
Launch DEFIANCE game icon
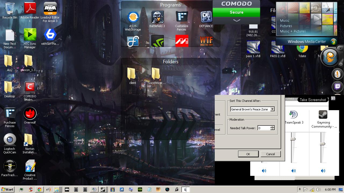click(x=206, y=19)
